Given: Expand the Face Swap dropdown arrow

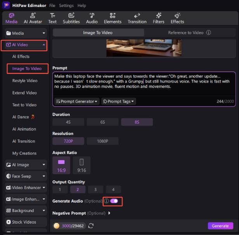Looking at the screenshot, I should click(x=44, y=176).
